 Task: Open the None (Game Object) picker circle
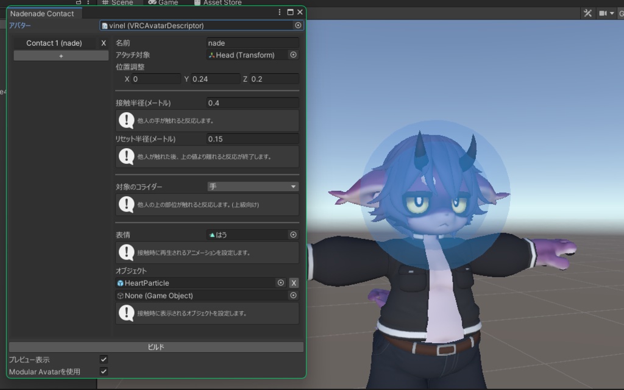[x=293, y=296]
